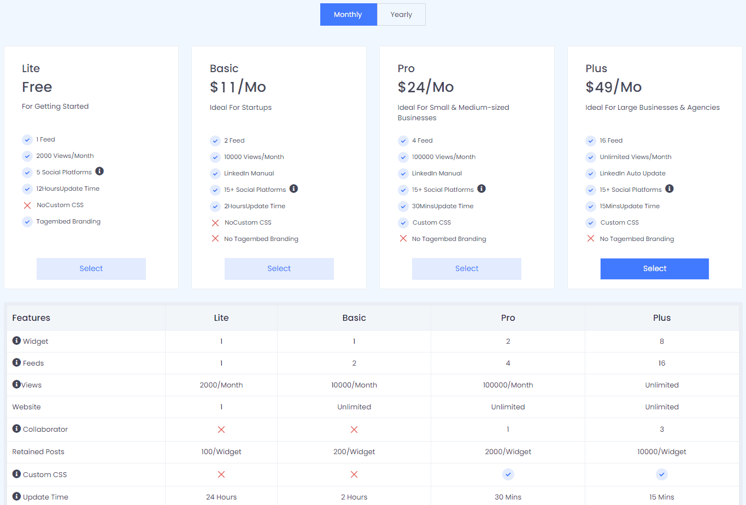Click the 8 Widget cell under Plus
Viewport: 746px width, 505px height.
click(662, 342)
